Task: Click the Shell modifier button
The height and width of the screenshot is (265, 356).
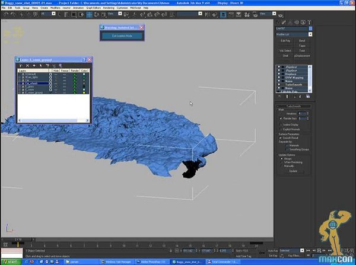Action: tap(285, 56)
